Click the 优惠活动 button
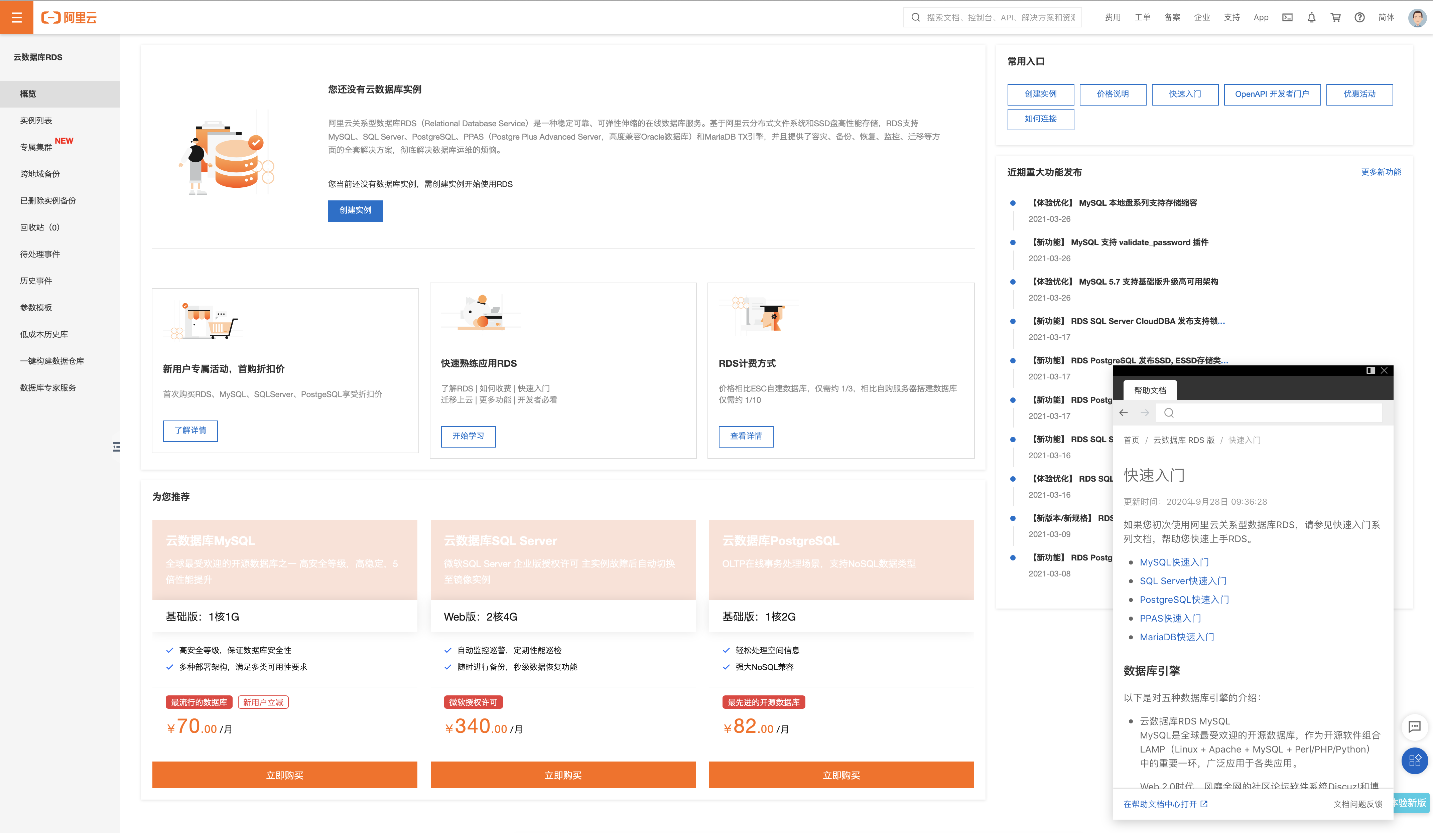This screenshot has width=1433, height=833. (x=1359, y=94)
